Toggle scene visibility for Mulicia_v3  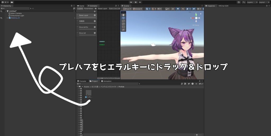coord(1,18)
